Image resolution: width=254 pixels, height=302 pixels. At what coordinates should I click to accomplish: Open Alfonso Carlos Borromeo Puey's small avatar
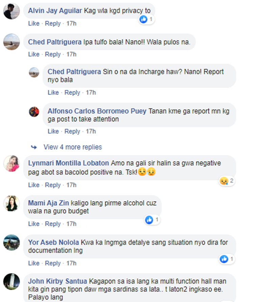34,112
